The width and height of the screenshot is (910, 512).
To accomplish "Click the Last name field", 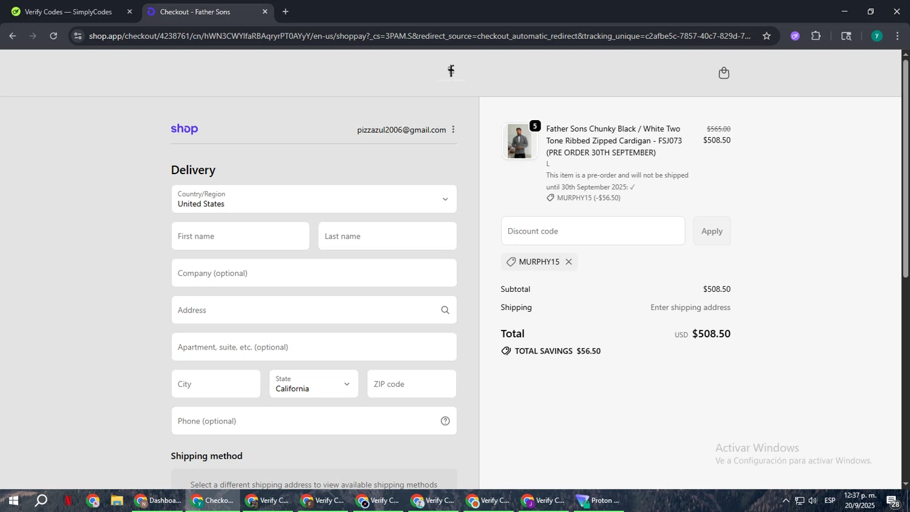I will click(387, 236).
